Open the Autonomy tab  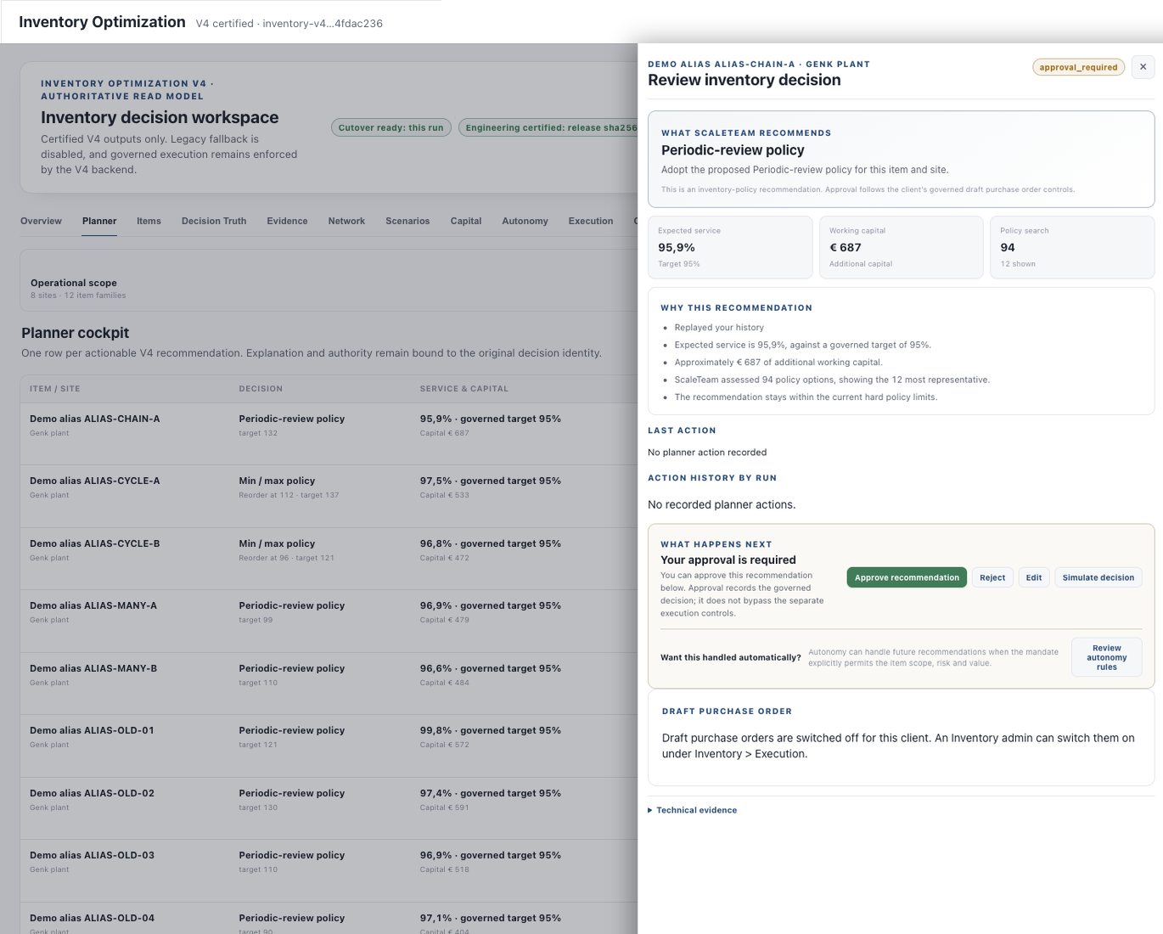tap(525, 221)
